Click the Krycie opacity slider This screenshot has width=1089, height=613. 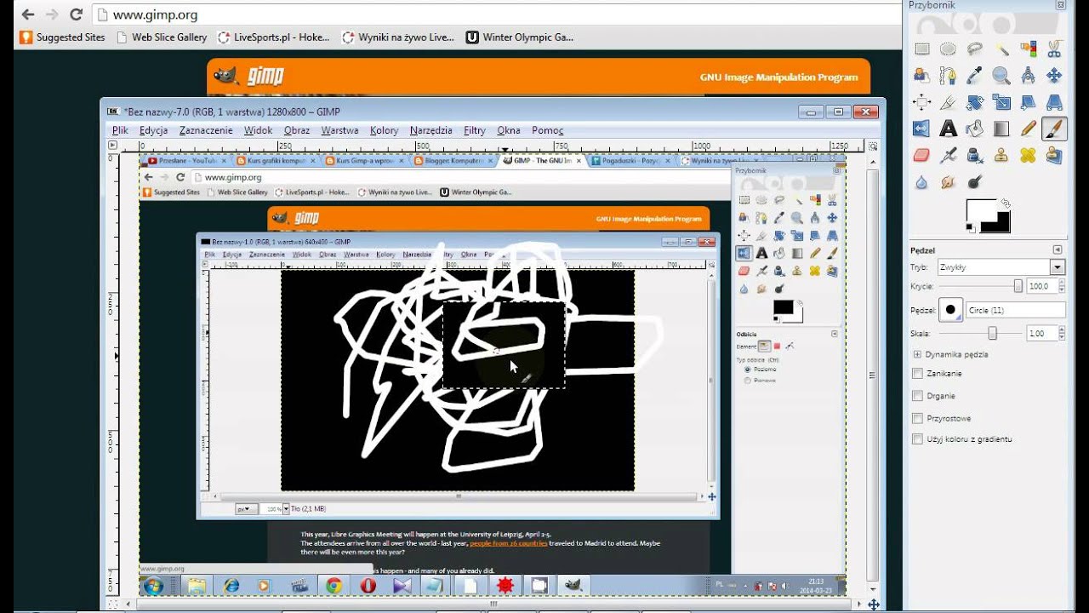coord(981,286)
